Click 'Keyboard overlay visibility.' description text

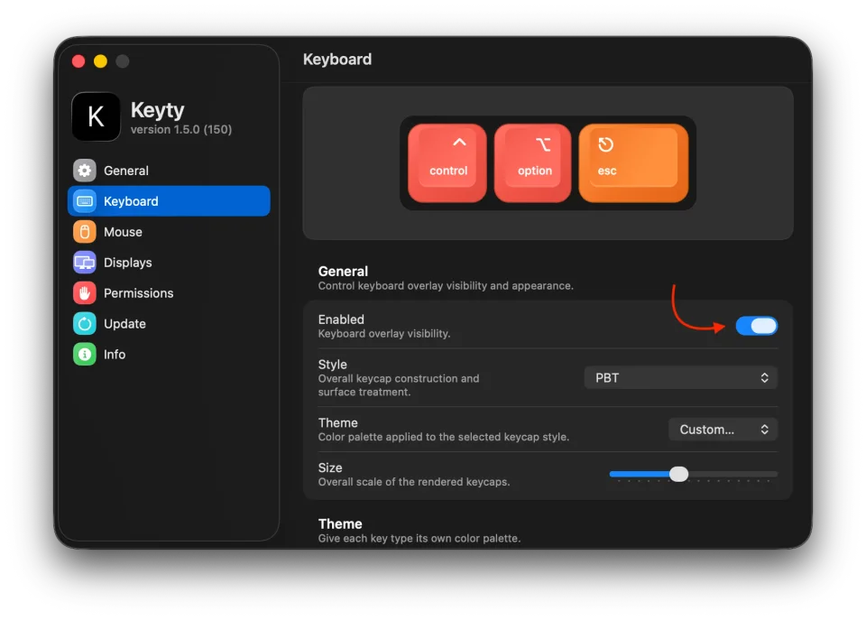(x=384, y=334)
